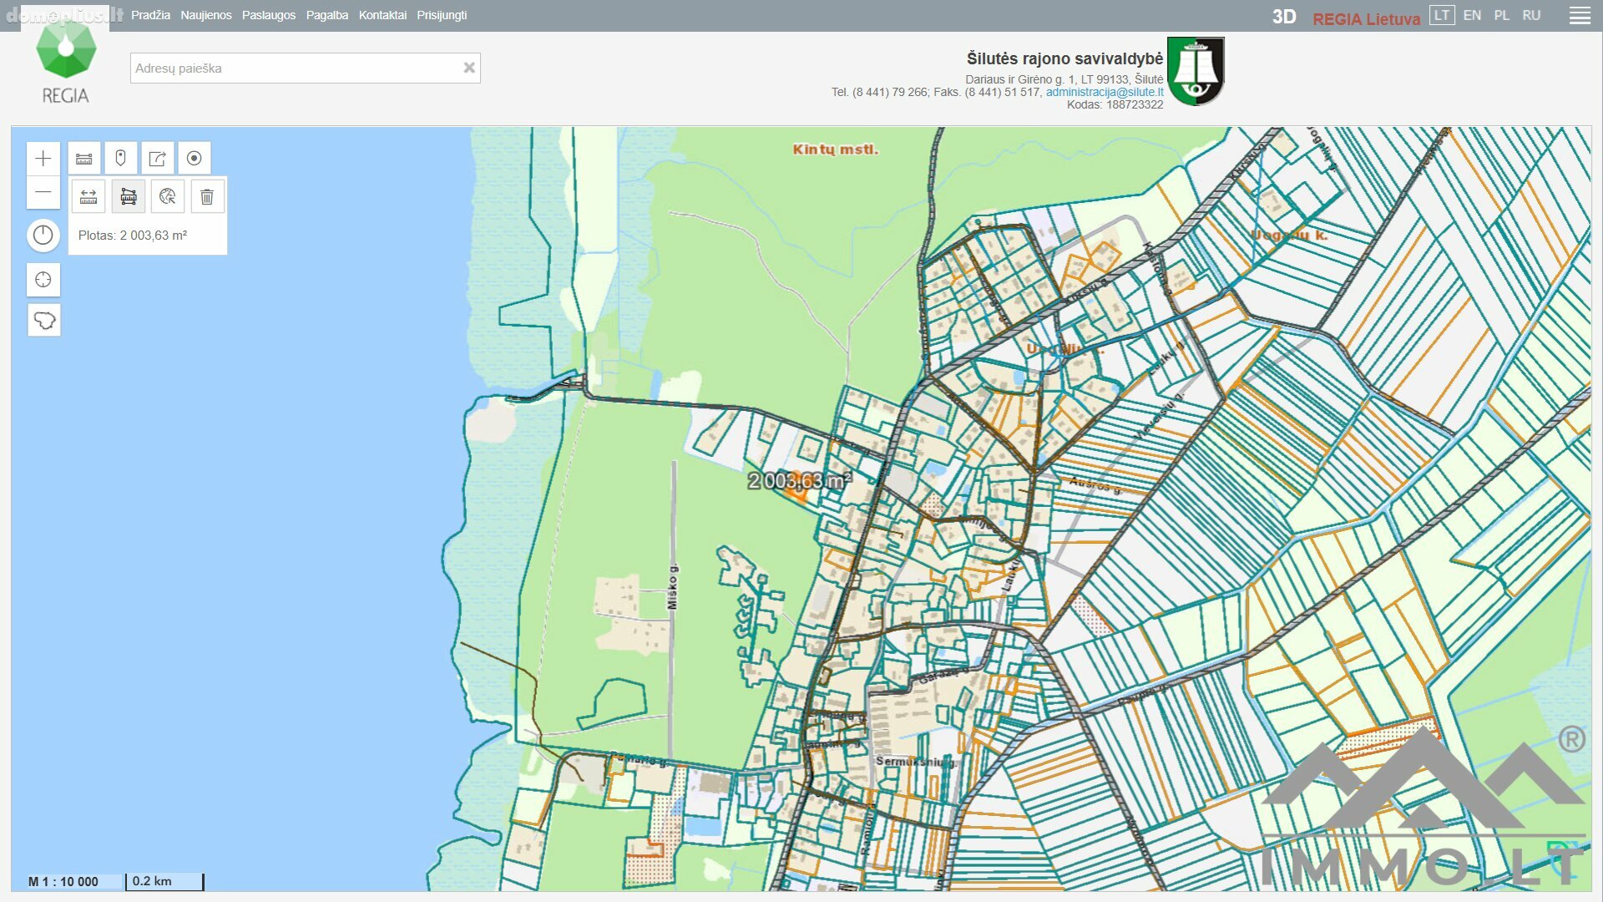
Task: Switch to 3D map view
Action: (x=1284, y=18)
